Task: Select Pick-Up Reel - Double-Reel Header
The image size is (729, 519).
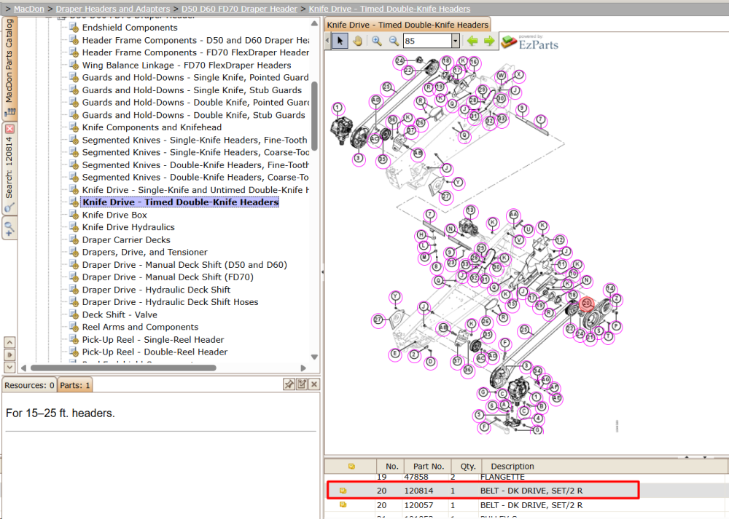Action: [x=155, y=352]
